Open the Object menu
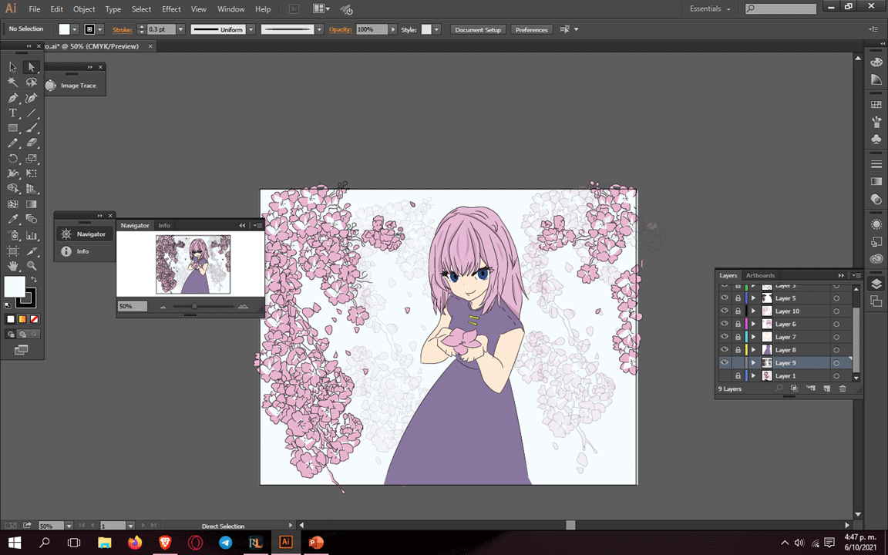Image resolution: width=888 pixels, height=555 pixels. click(x=84, y=9)
